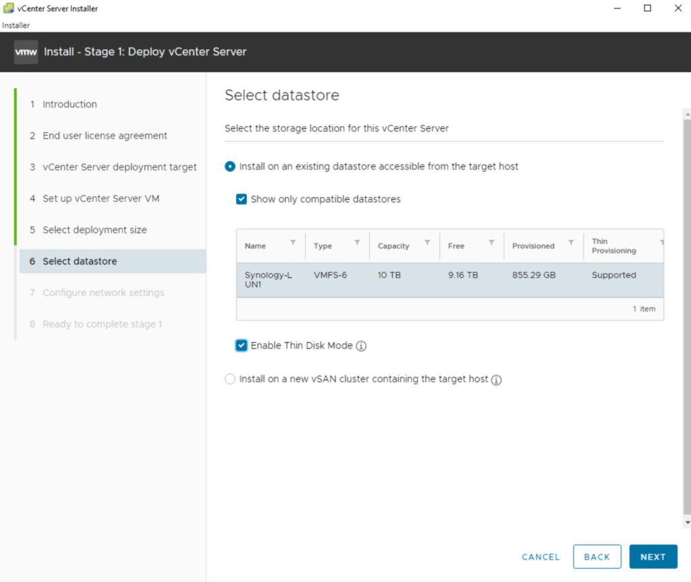Click info icon next to vSAN cluster option

tap(496, 380)
